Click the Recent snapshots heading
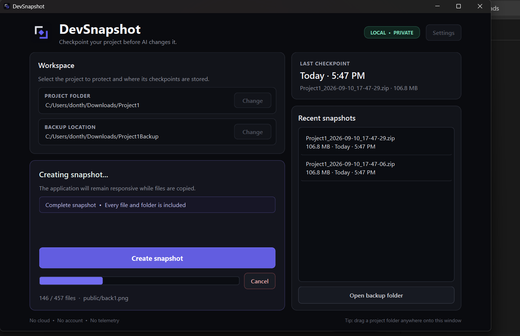The height and width of the screenshot is (336, 520). 327,118
